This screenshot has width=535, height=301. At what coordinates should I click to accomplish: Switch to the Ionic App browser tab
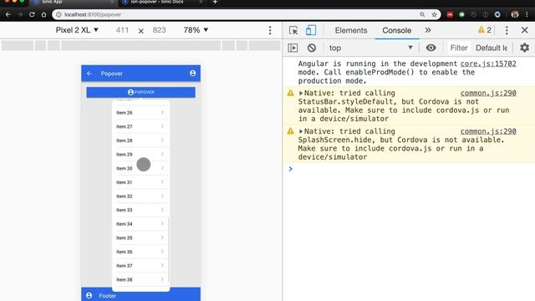pos(74,3)
